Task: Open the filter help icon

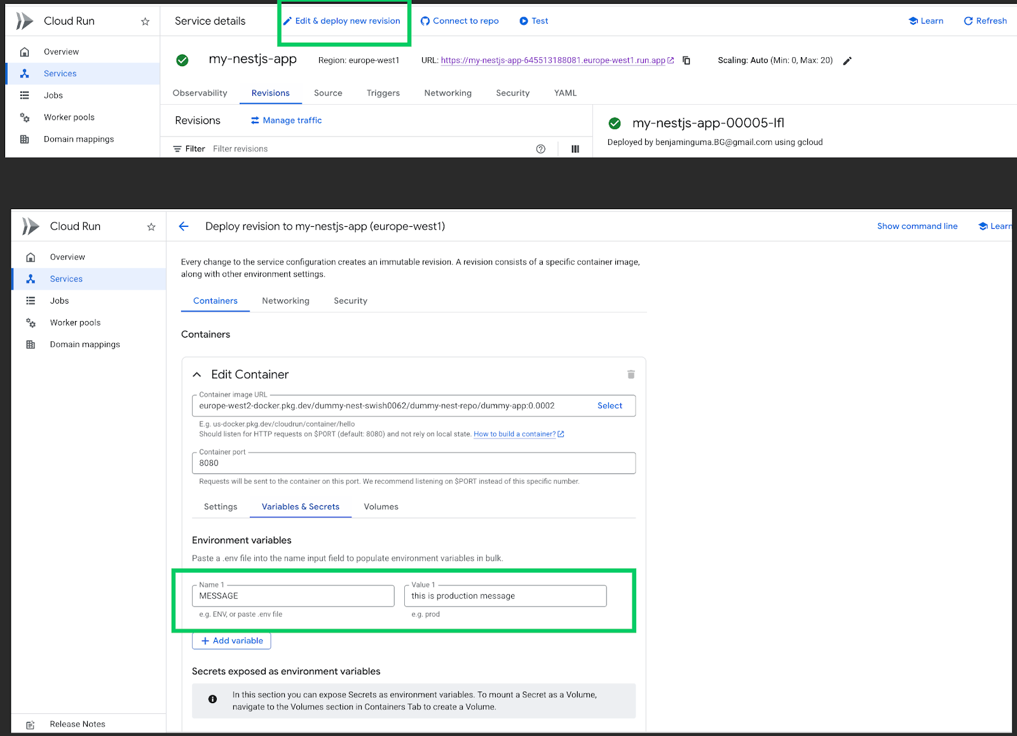Action: click(541, 149)
